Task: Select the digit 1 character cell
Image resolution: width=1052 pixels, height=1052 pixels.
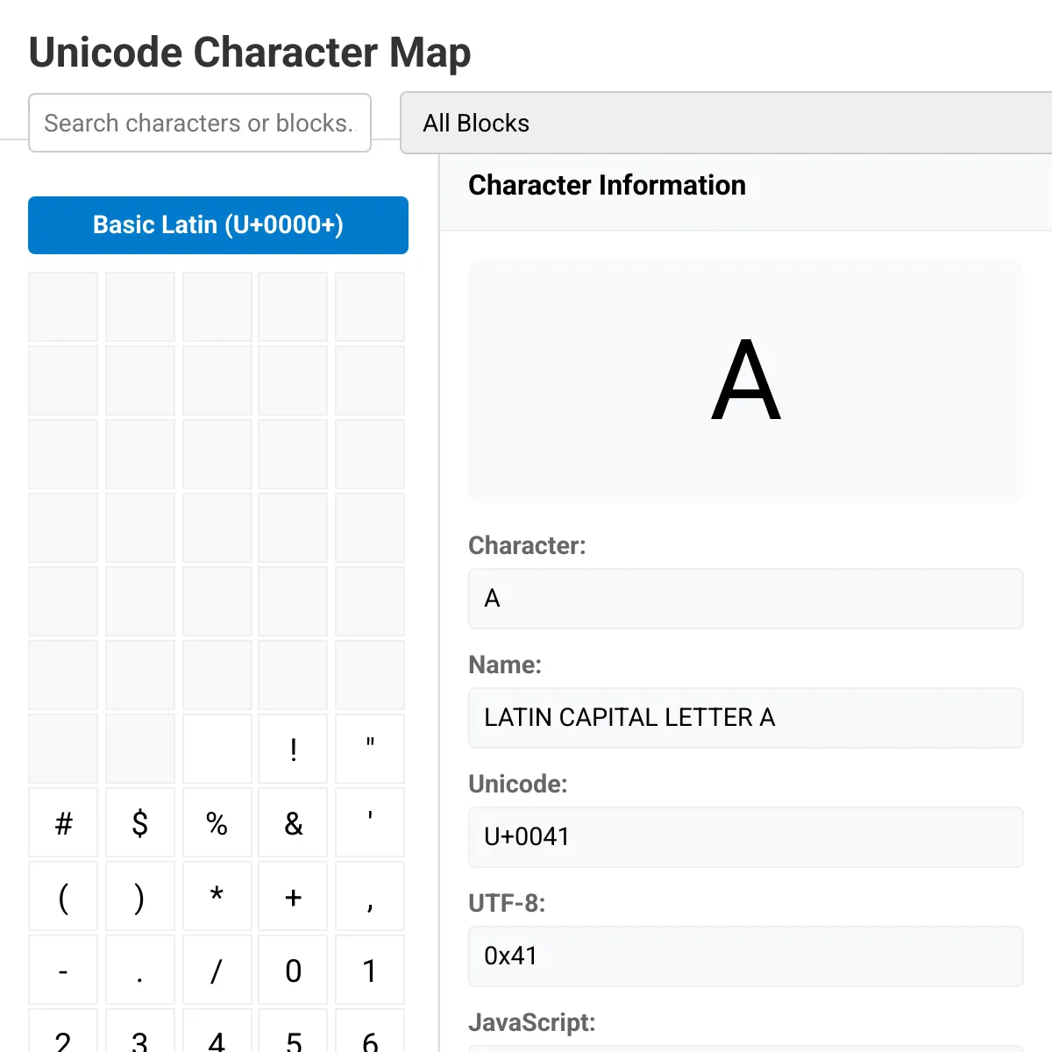Action: pos(370,970)
